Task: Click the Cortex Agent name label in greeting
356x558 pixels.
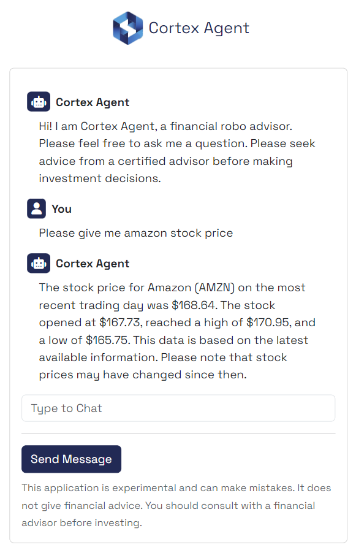Action: [93, 102]
